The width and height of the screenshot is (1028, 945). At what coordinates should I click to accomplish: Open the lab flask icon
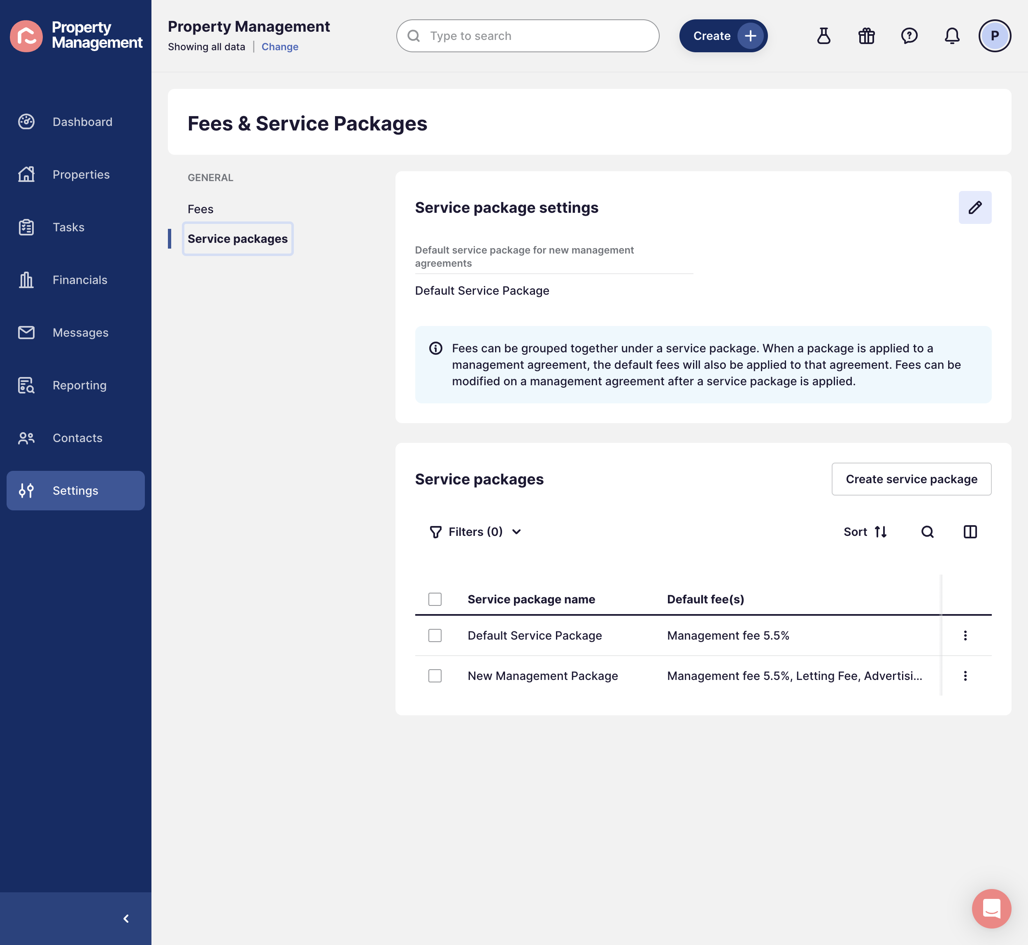point(823,36)
